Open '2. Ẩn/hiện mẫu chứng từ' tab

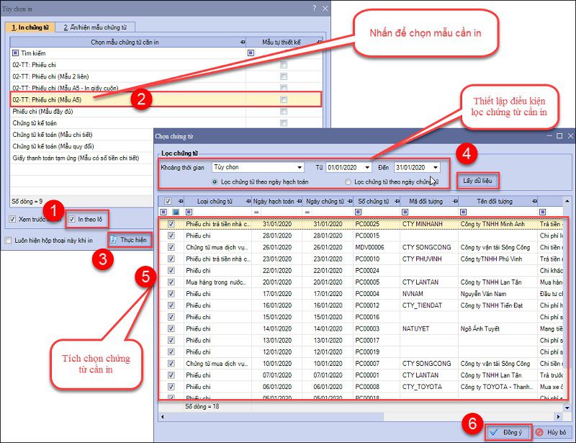[x=95, y=27]
